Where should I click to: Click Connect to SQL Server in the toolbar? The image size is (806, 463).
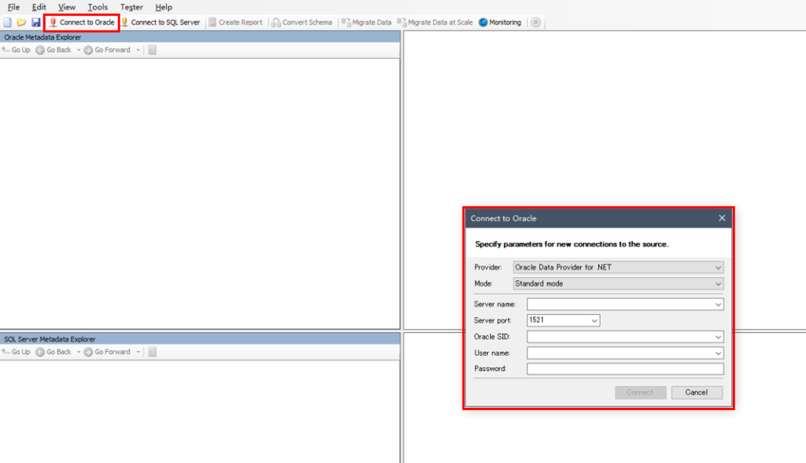click(x=161, y=22)
